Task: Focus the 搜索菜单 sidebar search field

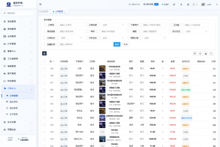Action: [18, 13]
